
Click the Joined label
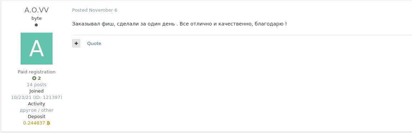click(x=37, y=91)
